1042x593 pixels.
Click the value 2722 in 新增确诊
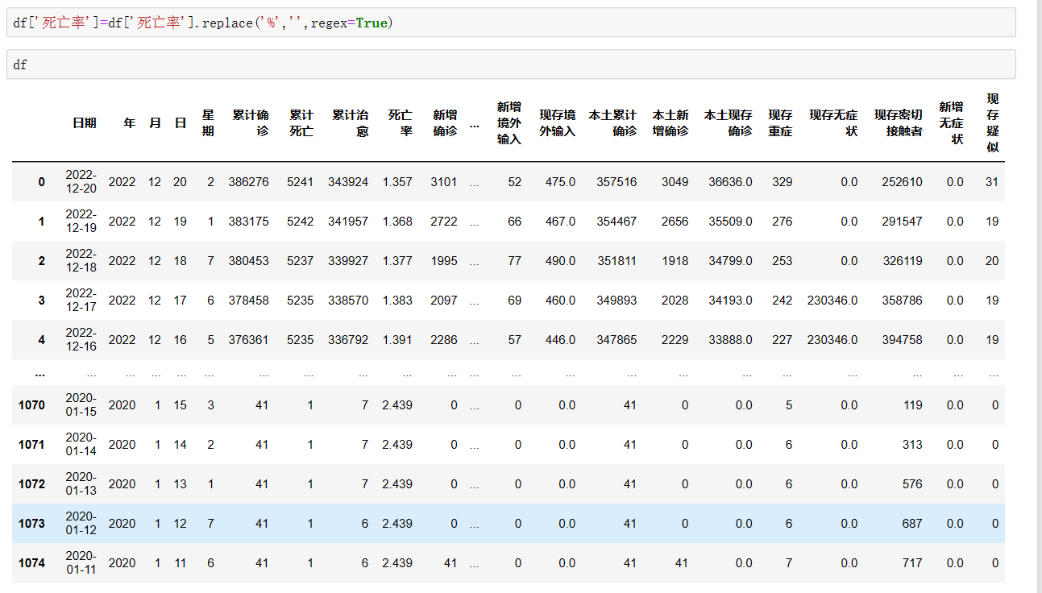[x=444, y=222]
